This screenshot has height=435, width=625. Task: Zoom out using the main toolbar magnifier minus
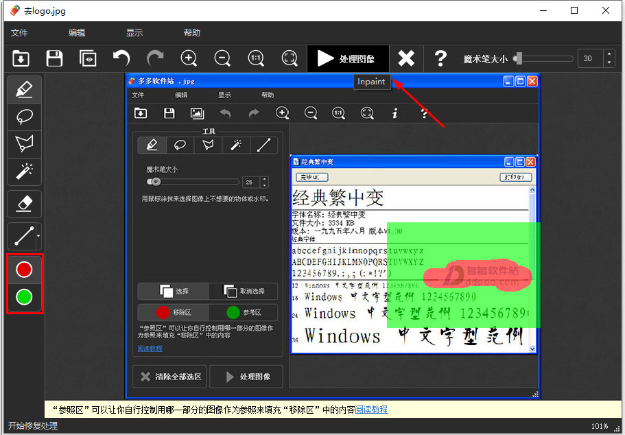coord(222,58)
